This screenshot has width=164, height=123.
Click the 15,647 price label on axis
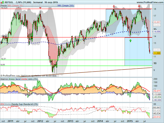coord(157,25)
